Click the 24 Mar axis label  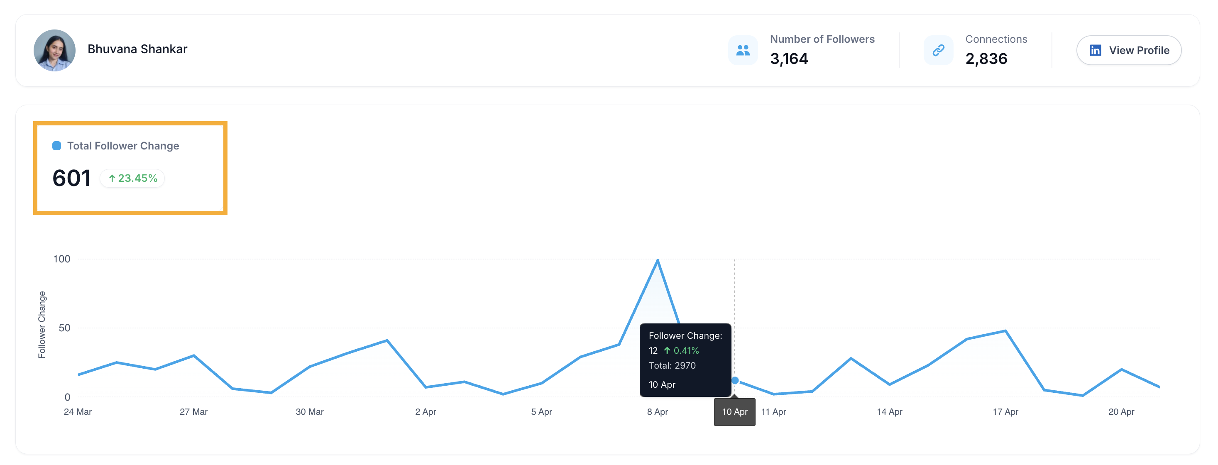pyautogui.click(x=78, y=412)
